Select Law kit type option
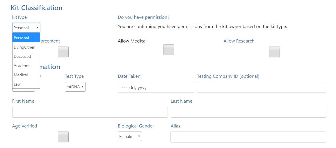 pos(26,84)
